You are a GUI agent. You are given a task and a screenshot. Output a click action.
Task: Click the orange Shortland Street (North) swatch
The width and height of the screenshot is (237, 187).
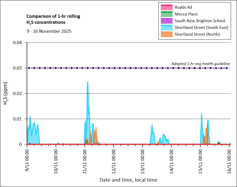click(166, 34)
